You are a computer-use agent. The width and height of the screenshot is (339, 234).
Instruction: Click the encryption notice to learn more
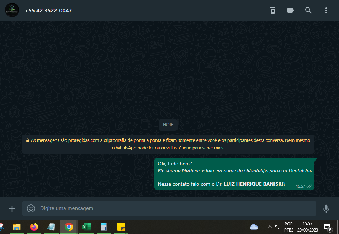coord(168,144)
